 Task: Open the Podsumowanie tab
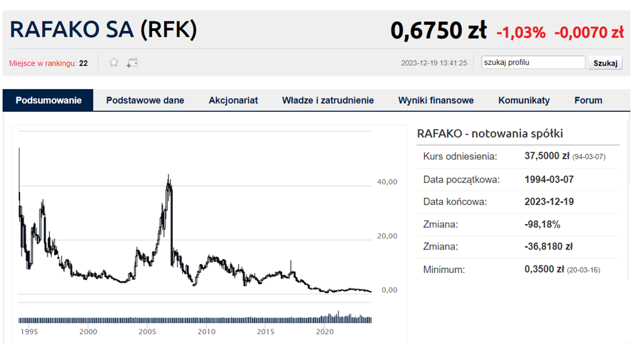(48, 100)
